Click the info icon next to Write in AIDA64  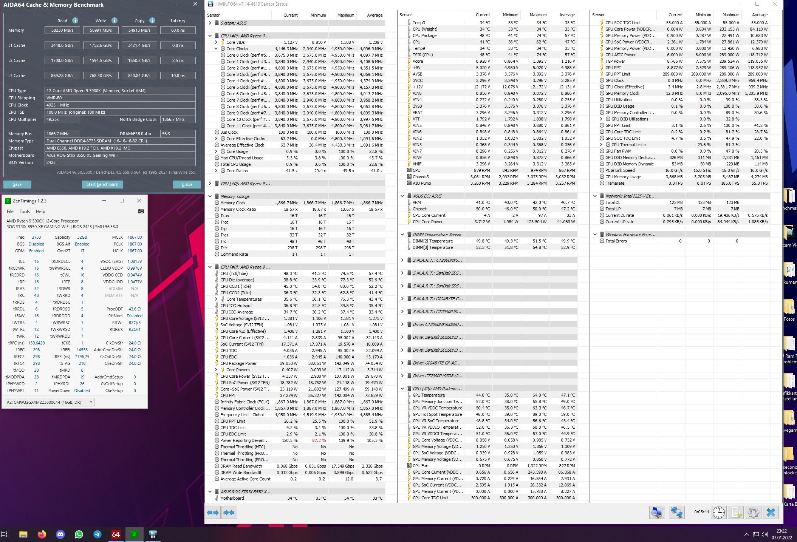pos(115,20)
